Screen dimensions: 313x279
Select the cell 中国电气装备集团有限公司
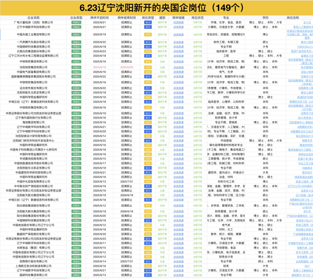34,72
